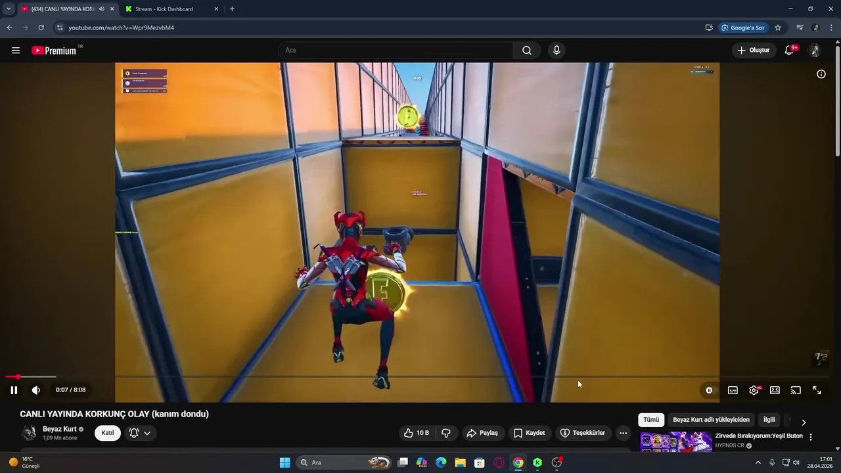841x473 pixels.
Task: Open the Chrome three-dot menu
Action: point(831,28)
